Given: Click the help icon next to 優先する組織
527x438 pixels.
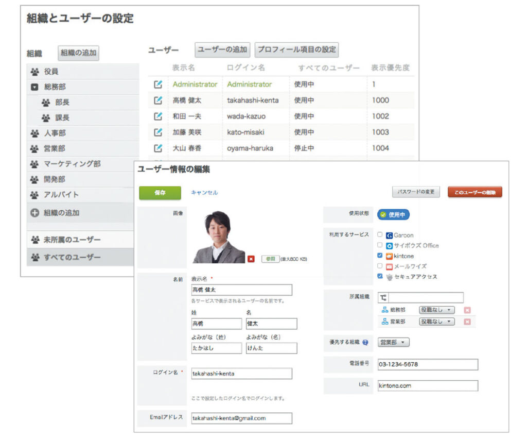Looking at the screenshot, I should click(365, 342).
